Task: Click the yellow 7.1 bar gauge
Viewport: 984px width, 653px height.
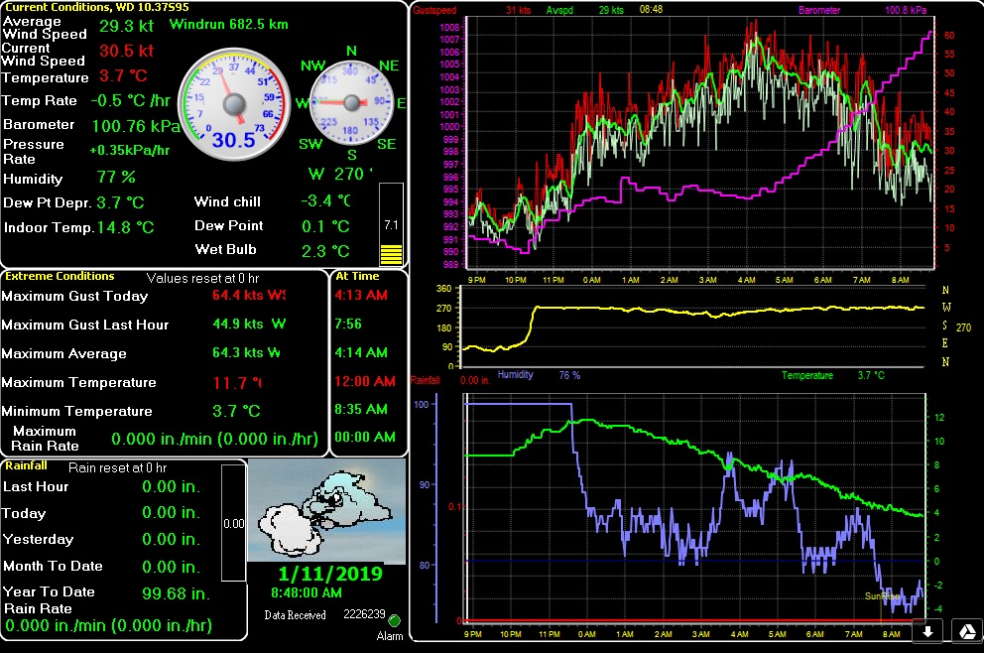Action: click(391, 225)
